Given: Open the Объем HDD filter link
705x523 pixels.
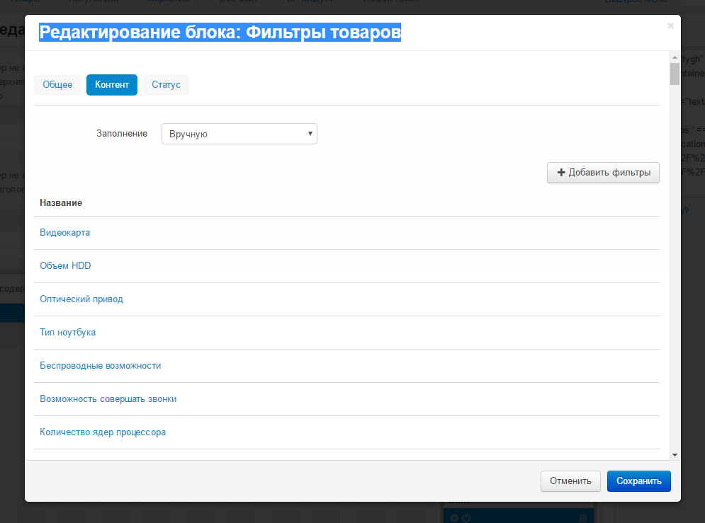Looking at the screenshot, I should pyautogui.click(x=65, y=266).
